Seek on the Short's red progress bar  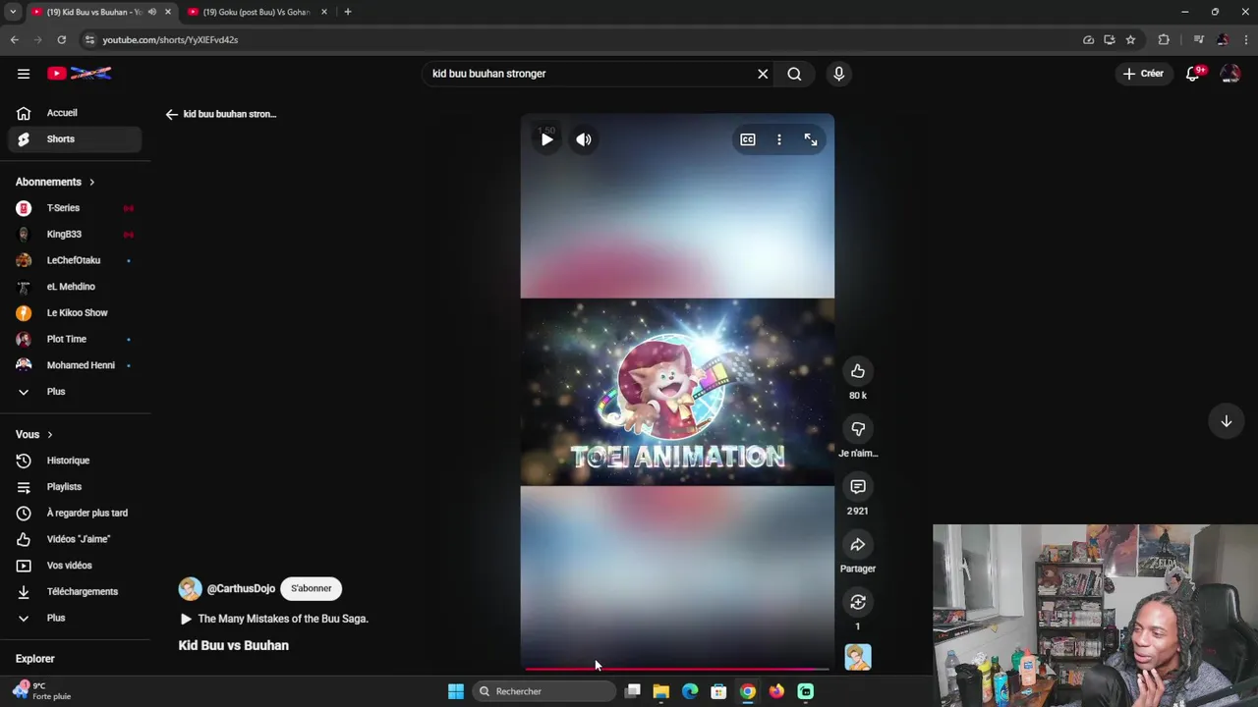(x=677, y=668)
